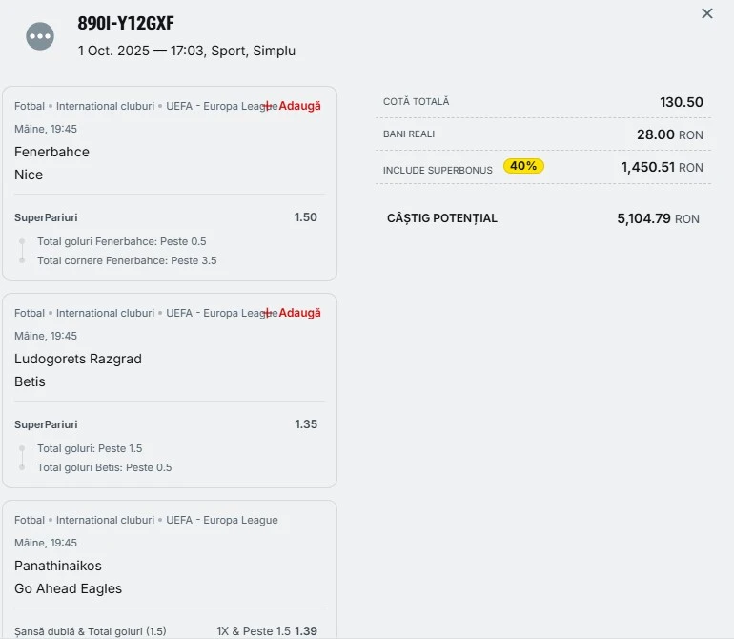Click Total goluri Betis: Peste 0.5 selection

pos(105,467)
